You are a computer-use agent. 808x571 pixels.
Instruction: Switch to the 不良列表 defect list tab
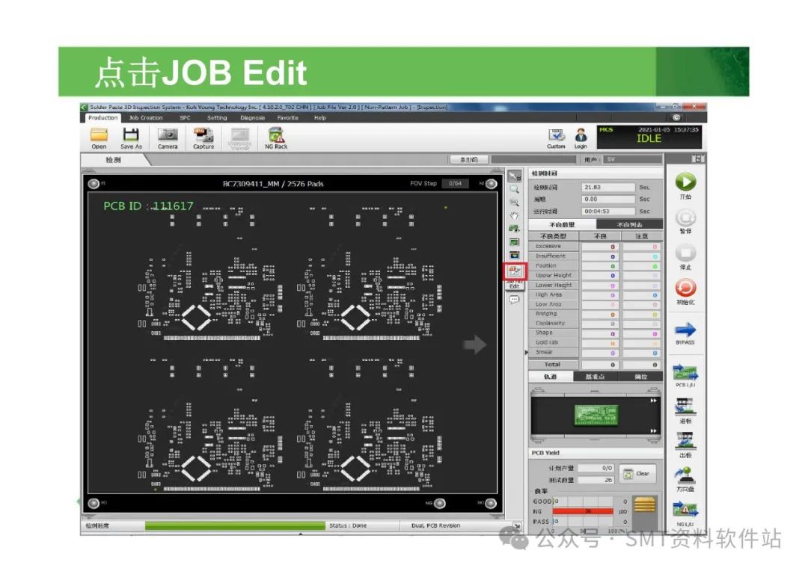630,225
